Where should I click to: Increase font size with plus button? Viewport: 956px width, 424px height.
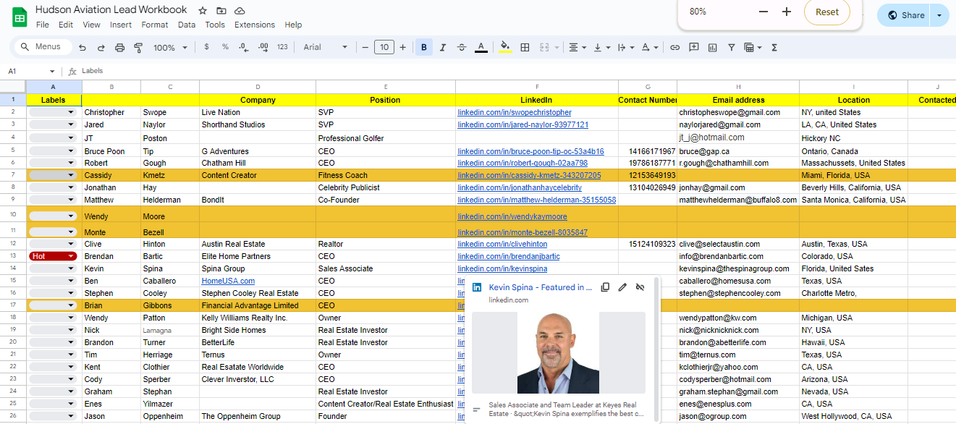click(x=403, y=48)
